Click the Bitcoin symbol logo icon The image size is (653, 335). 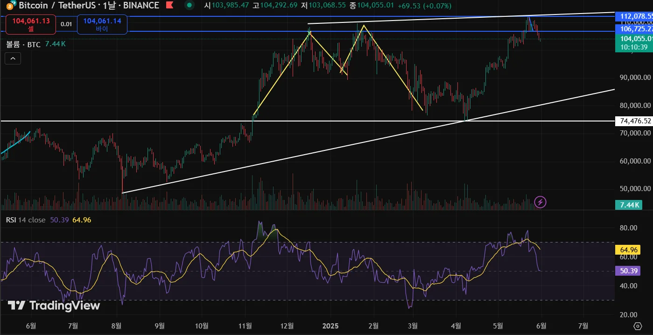coord(9,5)
